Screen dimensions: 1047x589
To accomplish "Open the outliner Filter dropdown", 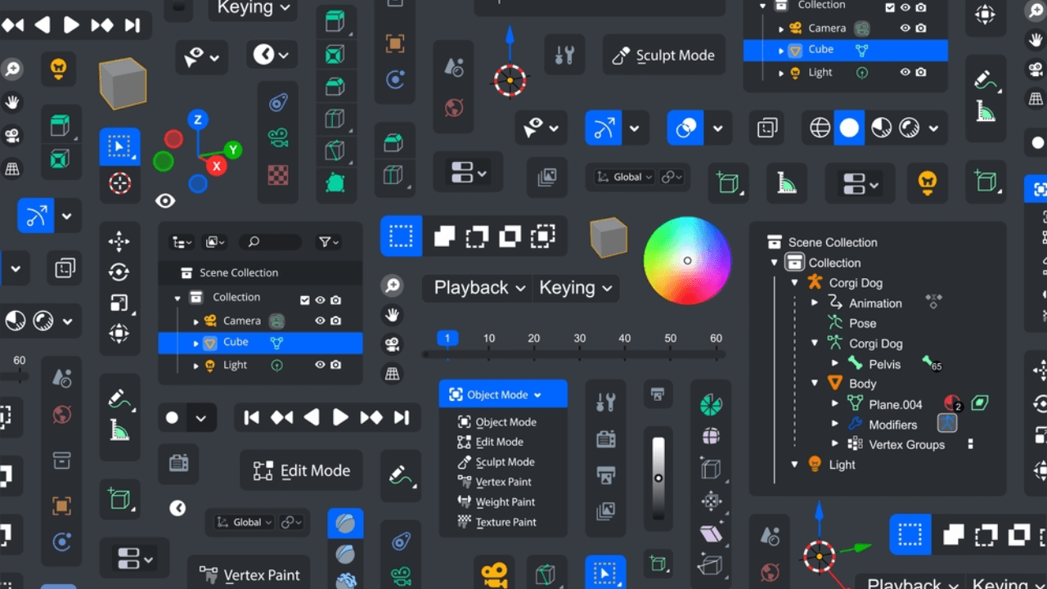I will (x=329, y=242).
